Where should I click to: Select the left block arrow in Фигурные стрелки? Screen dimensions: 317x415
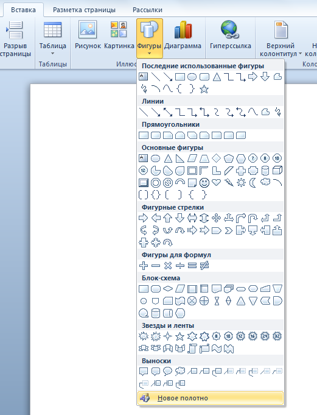(x=156, y=218)
